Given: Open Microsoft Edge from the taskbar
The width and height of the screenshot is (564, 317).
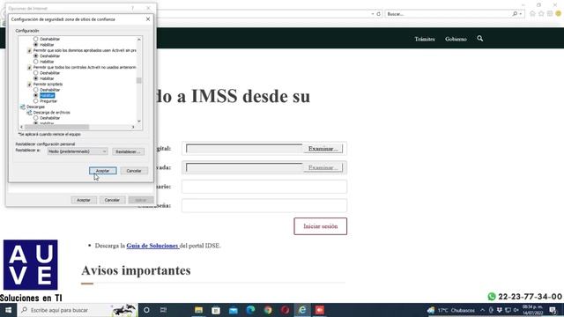Looking at the screenshot, I should click(250, 310).
